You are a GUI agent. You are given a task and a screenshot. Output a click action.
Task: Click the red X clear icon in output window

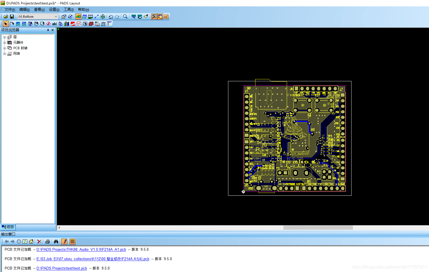pyautogui.click(x=39, y=242)
